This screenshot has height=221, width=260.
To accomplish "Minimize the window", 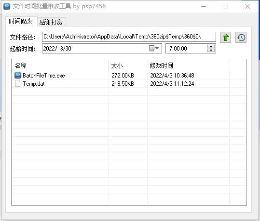I will (204, 6).
